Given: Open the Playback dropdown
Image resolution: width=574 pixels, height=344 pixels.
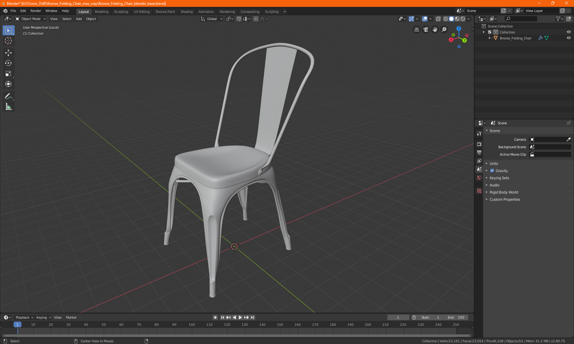Looking at the screenshot, I should 24,317.
